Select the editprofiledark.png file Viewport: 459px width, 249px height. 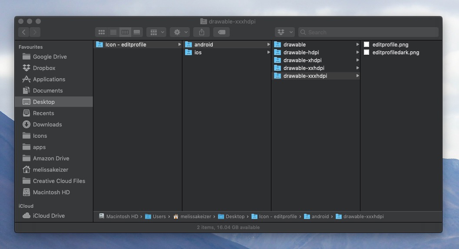(401, 53)
